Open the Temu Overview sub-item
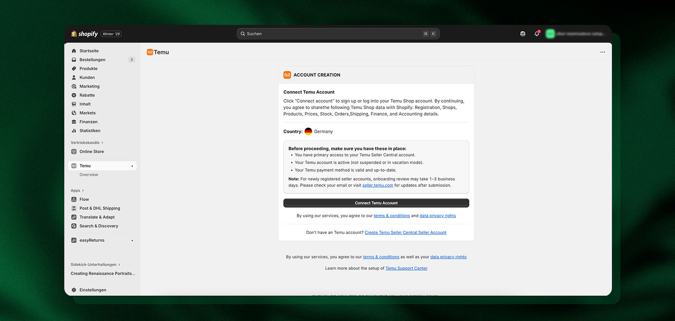This screenshot has height=321, width=675. tap(89, 175)
